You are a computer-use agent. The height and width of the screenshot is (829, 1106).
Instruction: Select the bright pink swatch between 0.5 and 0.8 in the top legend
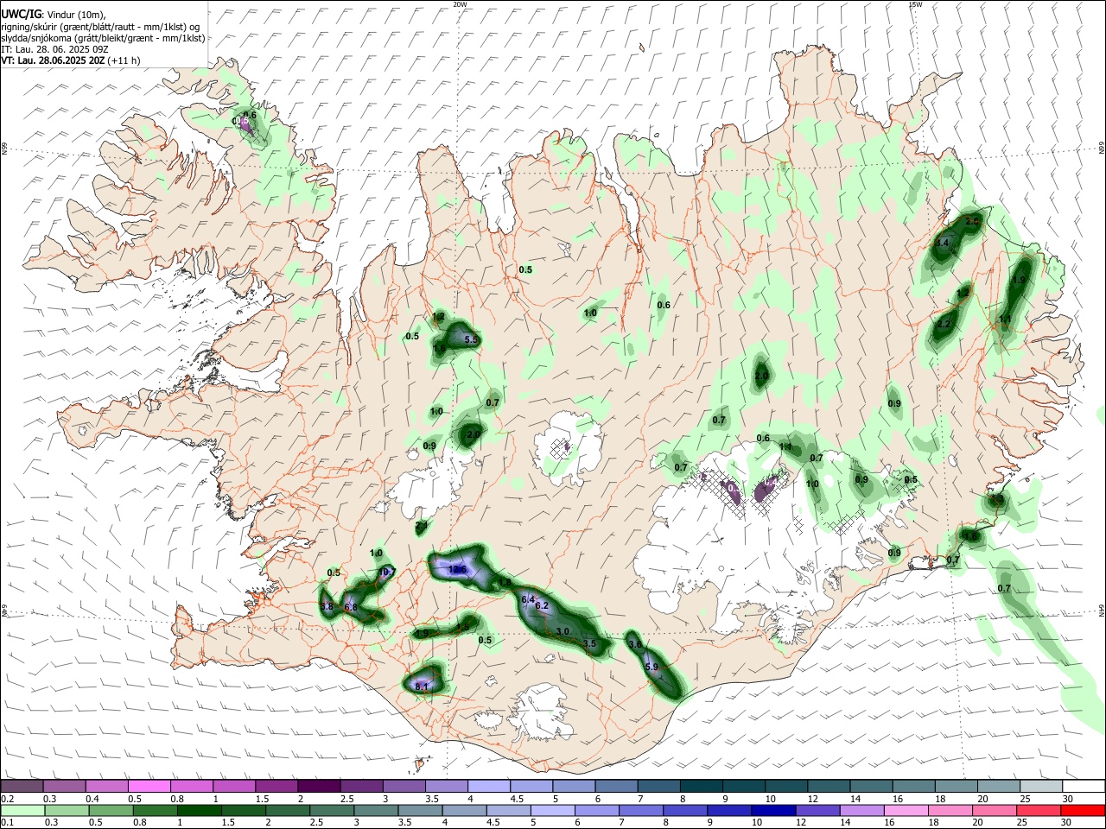149,786
